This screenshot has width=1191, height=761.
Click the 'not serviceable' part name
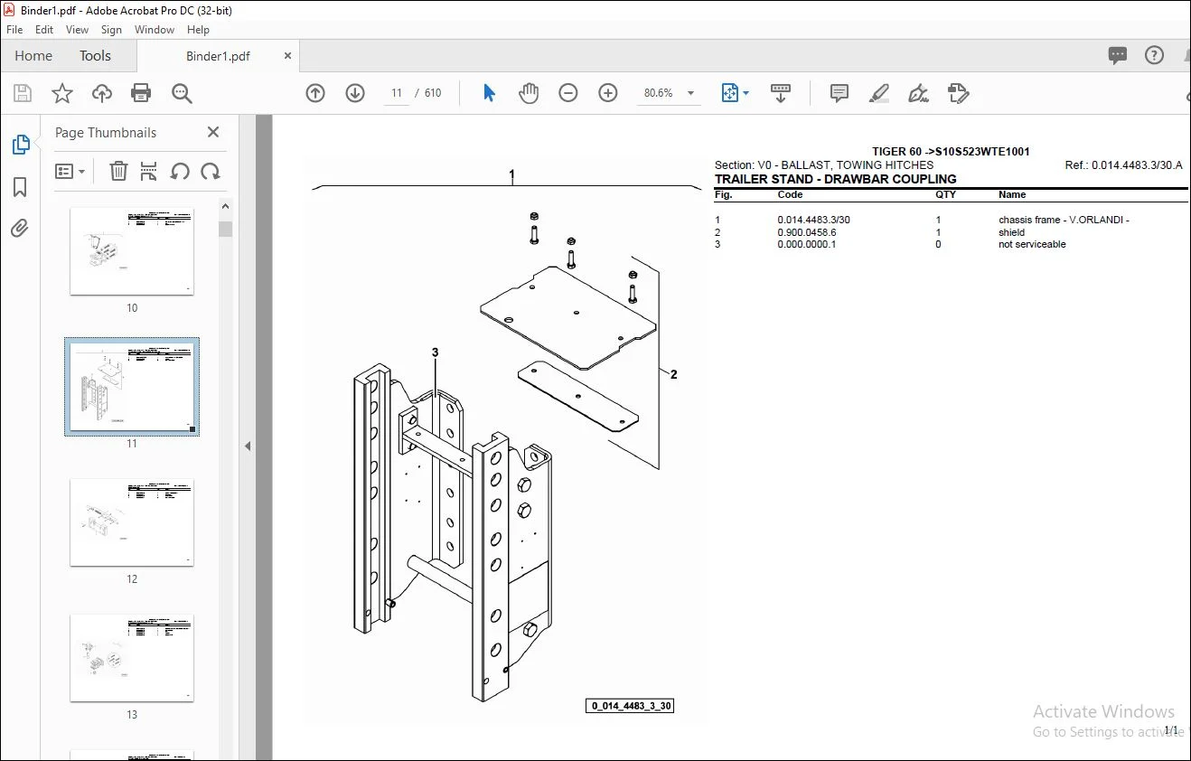(1032, 244)
